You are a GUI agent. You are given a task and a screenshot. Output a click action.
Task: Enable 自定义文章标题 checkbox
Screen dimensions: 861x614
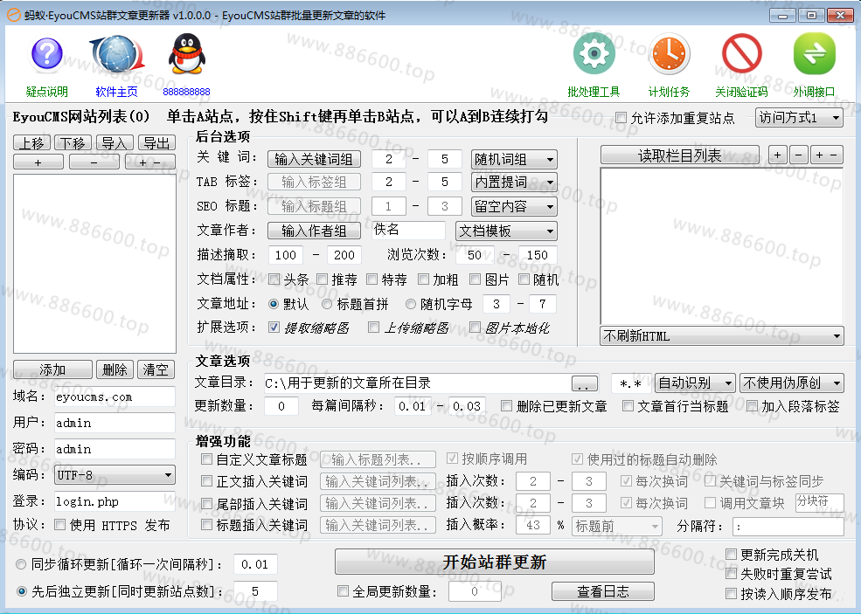pyautogui.click(x=206, y=459)
